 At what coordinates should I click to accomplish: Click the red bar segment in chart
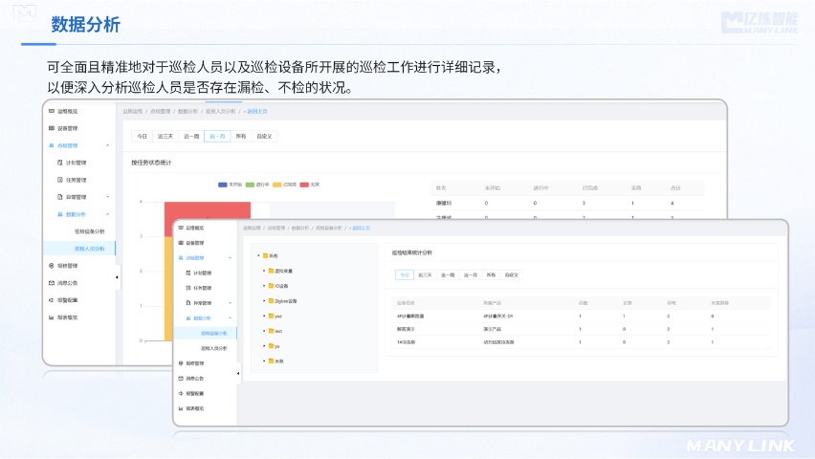pyautogui.click(x=208, y=210)
